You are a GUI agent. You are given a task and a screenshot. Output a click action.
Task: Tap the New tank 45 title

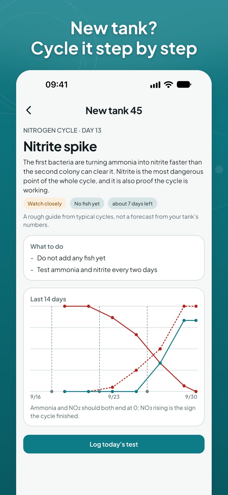114,110
